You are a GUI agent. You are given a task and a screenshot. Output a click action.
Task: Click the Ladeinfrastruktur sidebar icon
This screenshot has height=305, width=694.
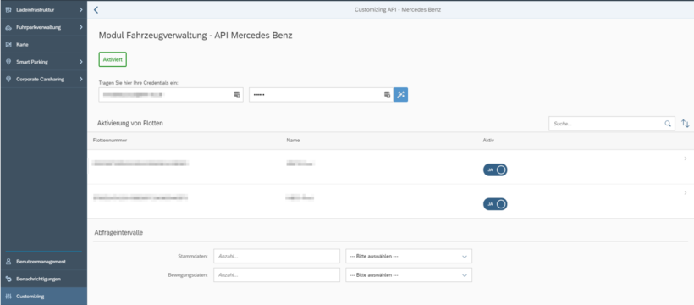[8, 9]
